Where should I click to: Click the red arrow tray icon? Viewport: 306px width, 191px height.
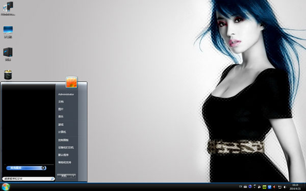274,187
